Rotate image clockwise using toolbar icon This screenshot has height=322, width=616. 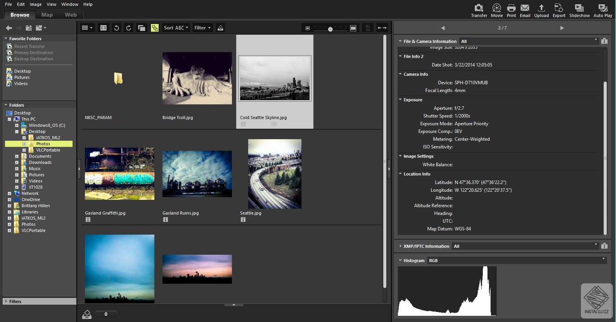point(129,28)
